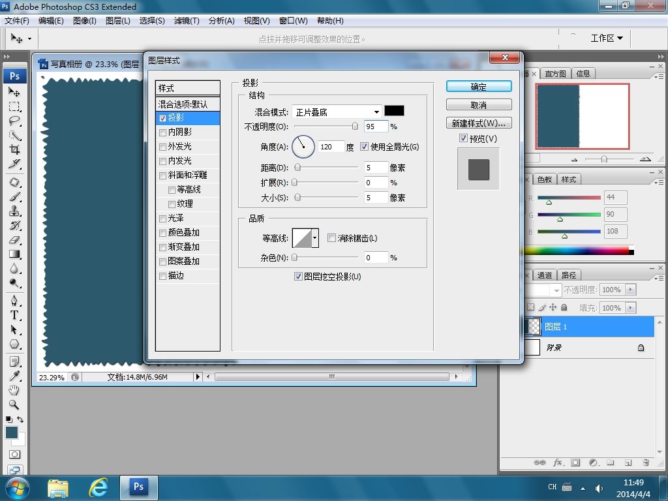The height and width of the screenshot is (501, 668).
Task: Click the 距离 distance value field
Action: click(376, 168)
